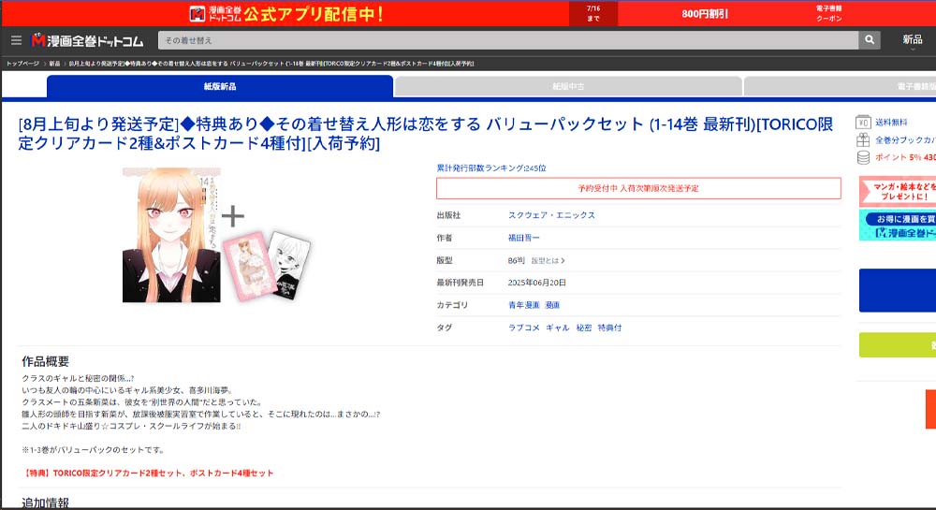The height and width of the screenshot is (510, 936).
Task: Expand the 新品 dropdown in header
Action: click(x=912, y=41)
